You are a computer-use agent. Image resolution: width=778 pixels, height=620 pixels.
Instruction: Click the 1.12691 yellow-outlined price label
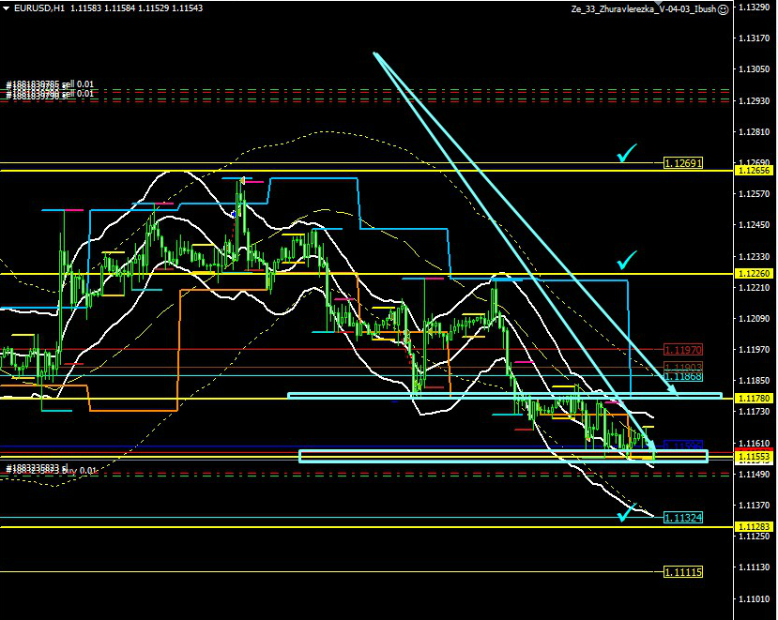click(682, 162)
